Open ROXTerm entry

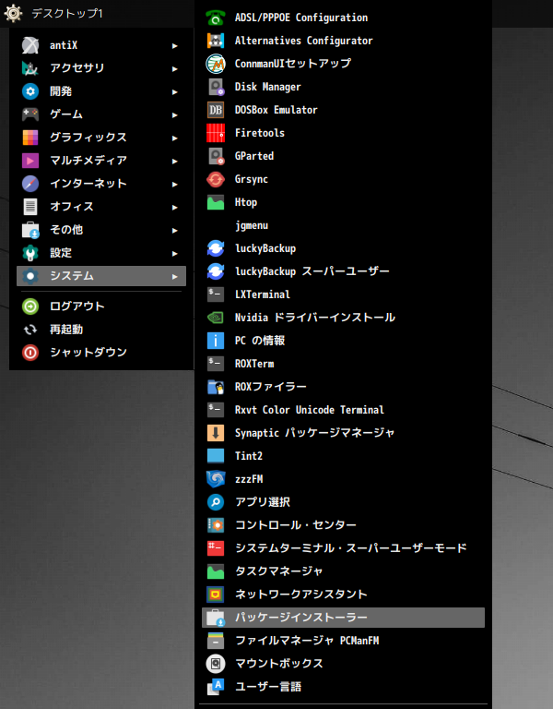tap(343, 364)
